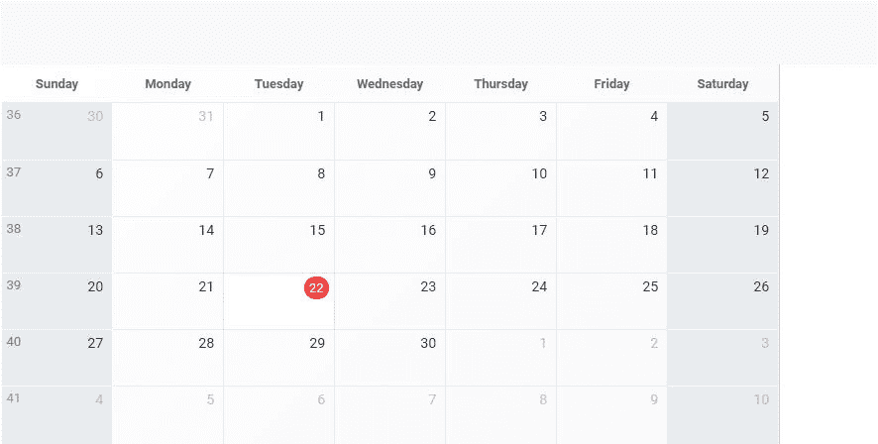Select Monday the 14th

(x=206, y=231)
